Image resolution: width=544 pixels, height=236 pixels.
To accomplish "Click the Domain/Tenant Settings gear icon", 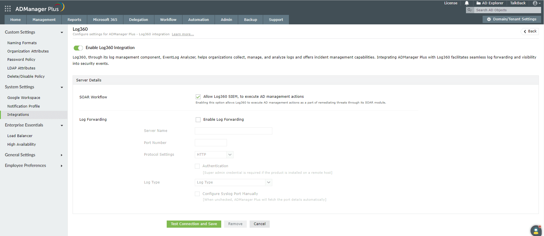I will [x=489, y=19].
